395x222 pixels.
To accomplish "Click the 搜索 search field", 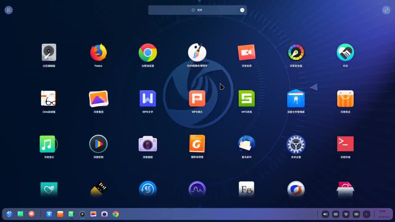I will tap(197, 10).
